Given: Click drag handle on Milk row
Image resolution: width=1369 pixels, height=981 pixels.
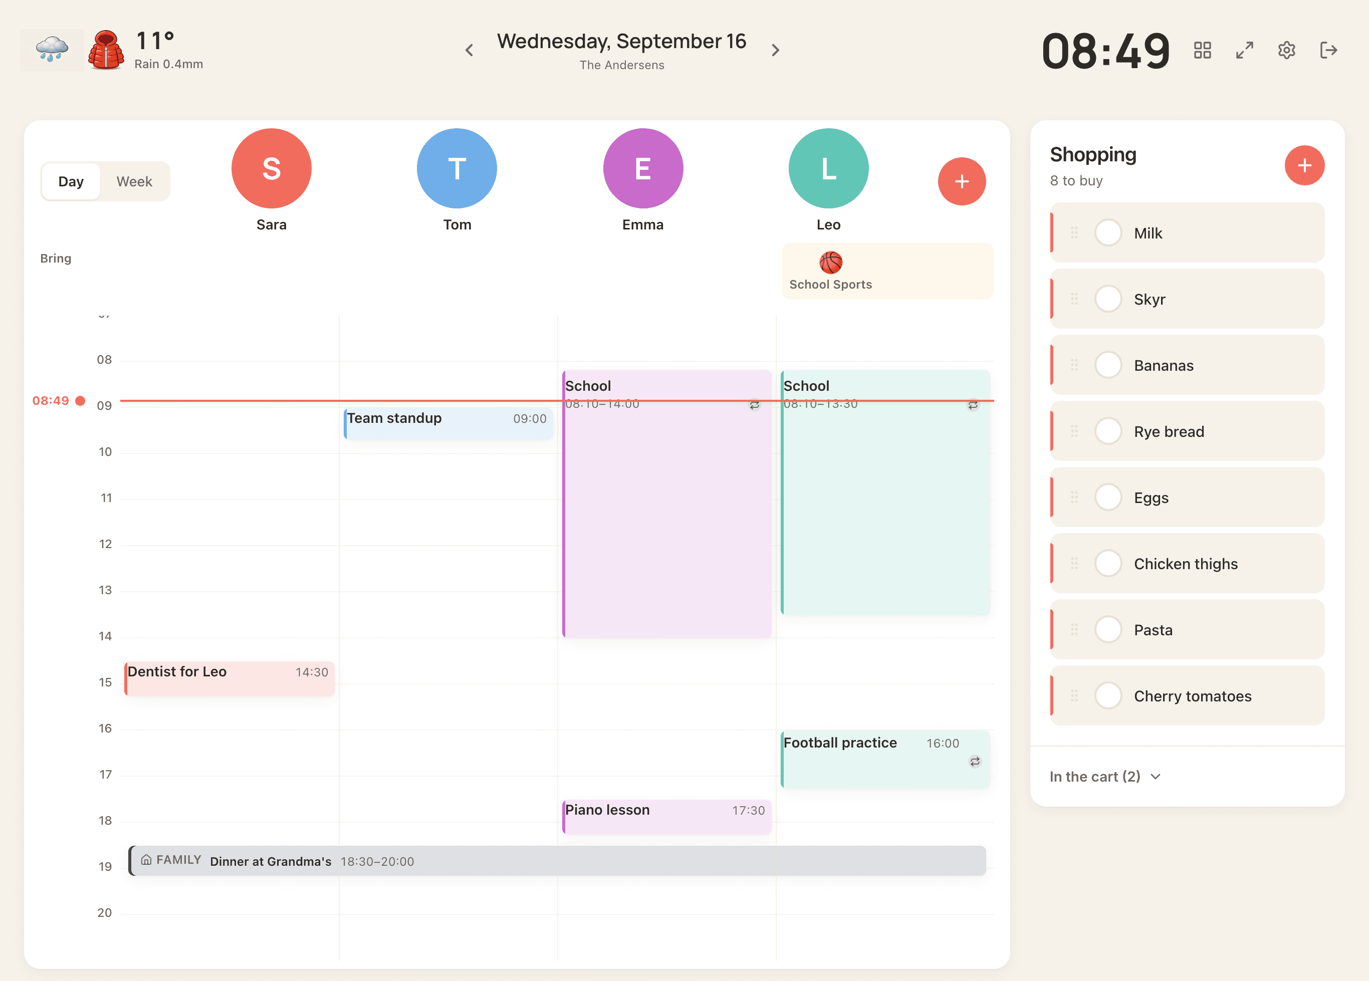Looking at the screenshot, I should [1074, 232].
